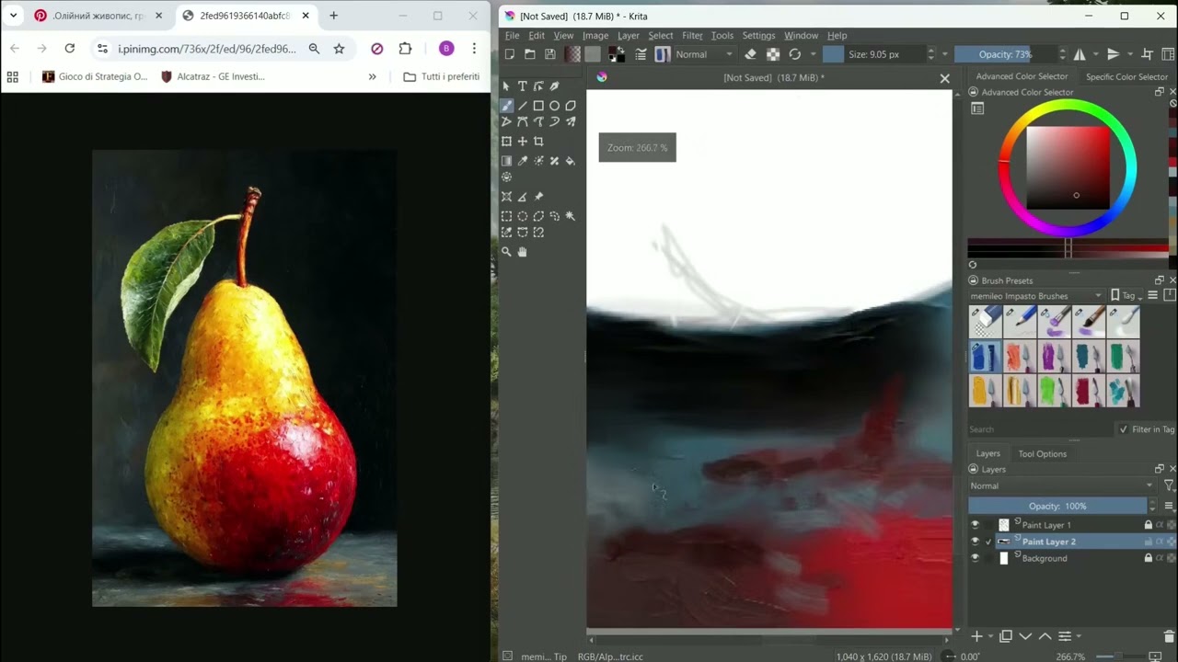1178x662 pixels.
Task: Open the brush preset Tag dropdown
Action: (x=1127, y=296)
